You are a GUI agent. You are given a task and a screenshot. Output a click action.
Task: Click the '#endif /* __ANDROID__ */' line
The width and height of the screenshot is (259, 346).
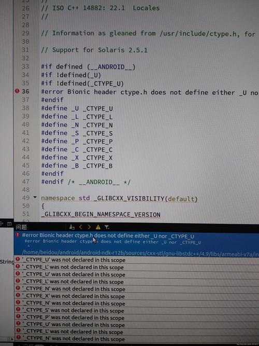(x=86, y=182)
